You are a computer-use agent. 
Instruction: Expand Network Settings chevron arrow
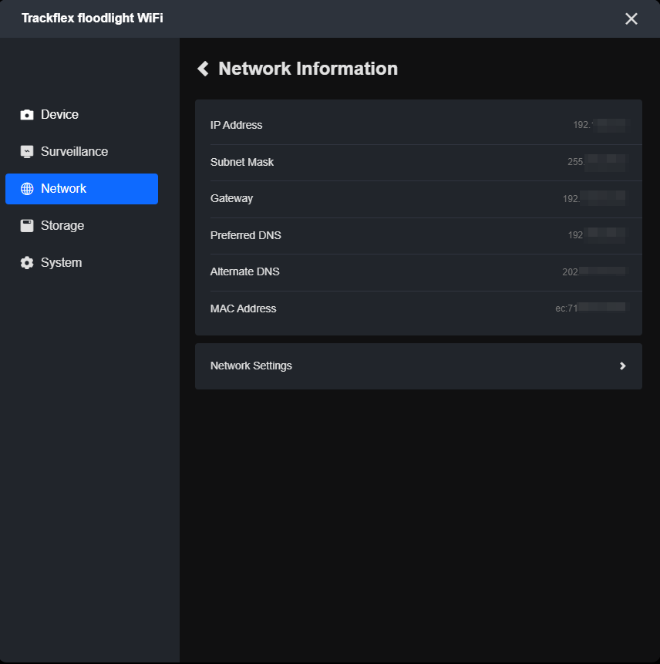[622, 366]
